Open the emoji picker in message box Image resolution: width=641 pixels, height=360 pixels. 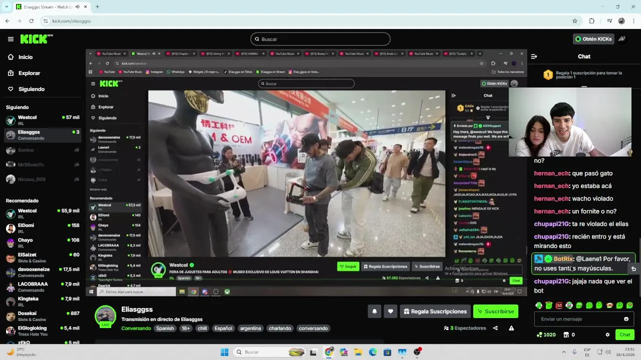point(626,319)
